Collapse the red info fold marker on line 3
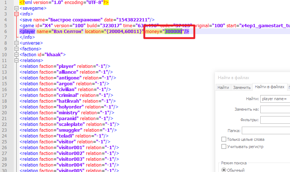 pos(16,14)
